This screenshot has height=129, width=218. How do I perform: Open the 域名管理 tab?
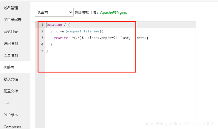(x=11, y=8)
